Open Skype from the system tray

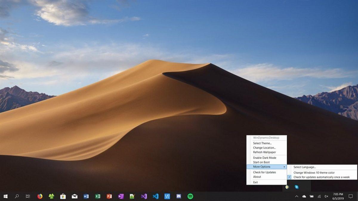pos(297,187)
